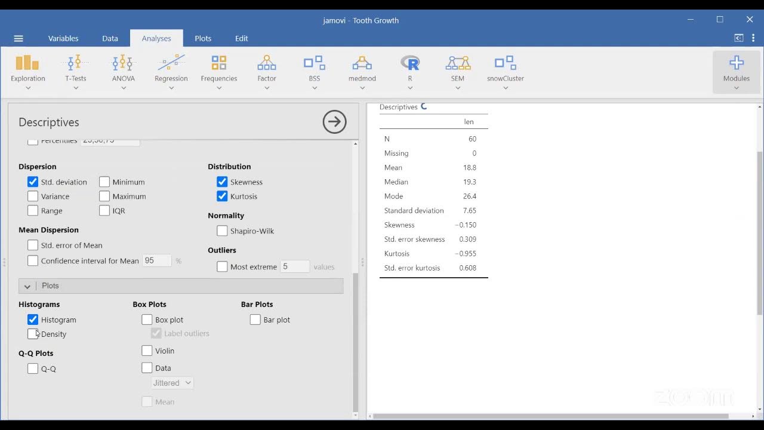Enable the Density plot checkbox
The image size is (764, 430).
[x=33, y=334]
